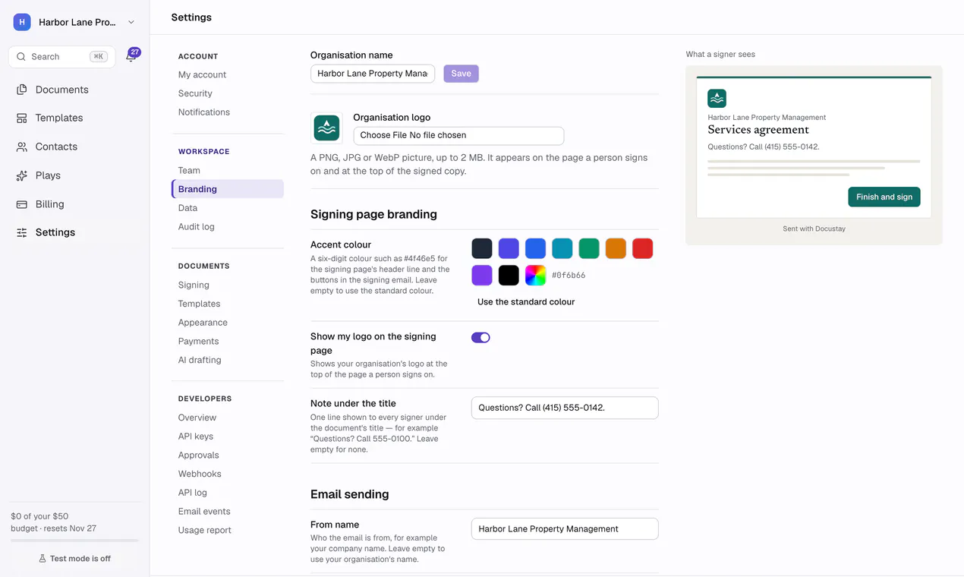Go to Notifications settings
The width and height of the screenshot is (964, 577).
pos(204,112)
